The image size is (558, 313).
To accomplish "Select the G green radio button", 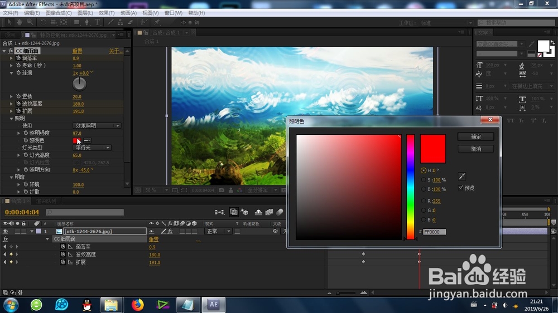I will [x=424, y=211].
